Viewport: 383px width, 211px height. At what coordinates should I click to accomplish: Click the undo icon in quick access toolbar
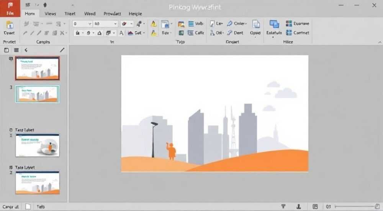pos(37,5)
